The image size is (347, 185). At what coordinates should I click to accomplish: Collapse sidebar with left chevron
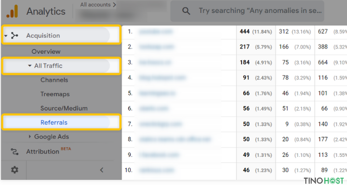coord(102,170)
